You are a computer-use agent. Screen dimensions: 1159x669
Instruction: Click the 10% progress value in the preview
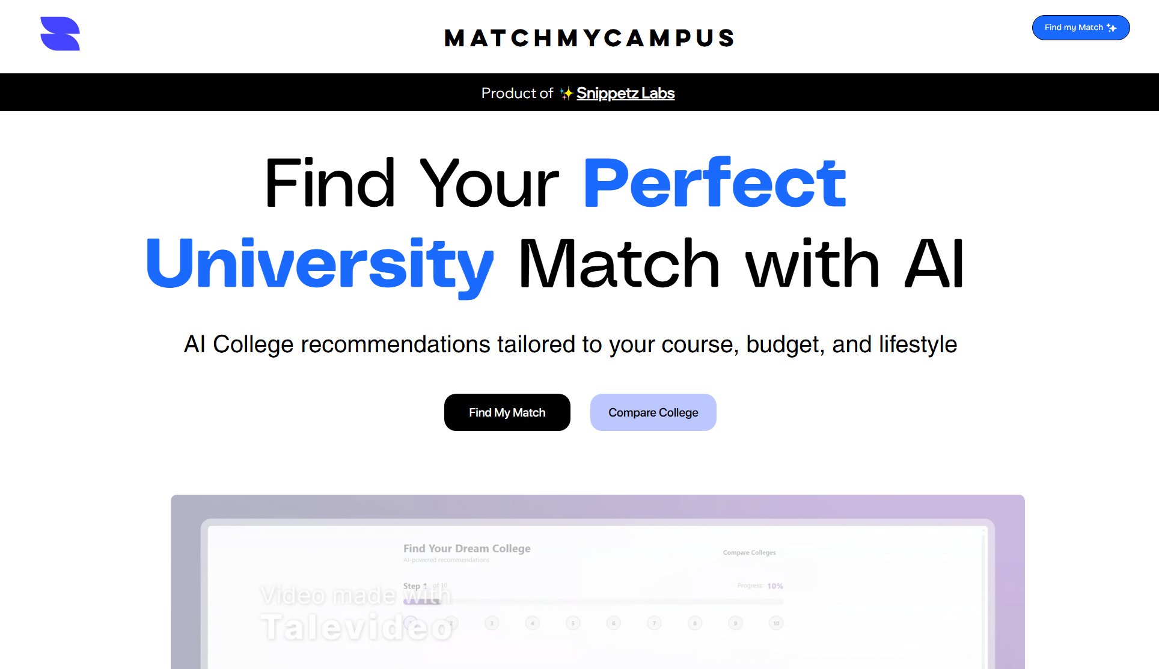[775, 586]
